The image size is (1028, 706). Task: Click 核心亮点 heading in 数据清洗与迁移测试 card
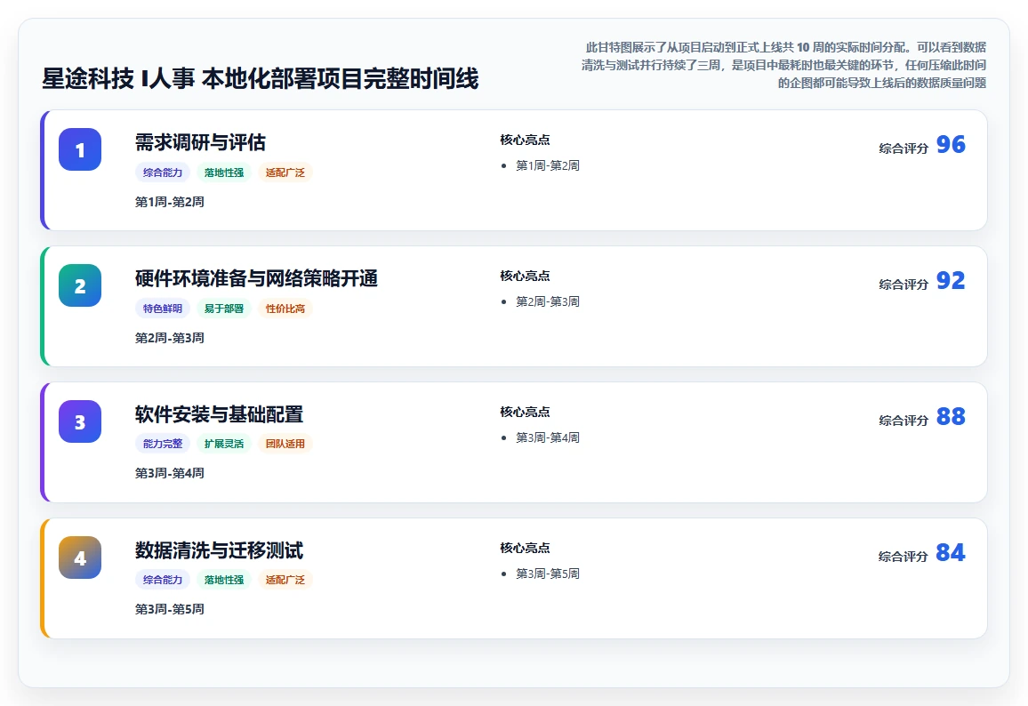[526, 548]
